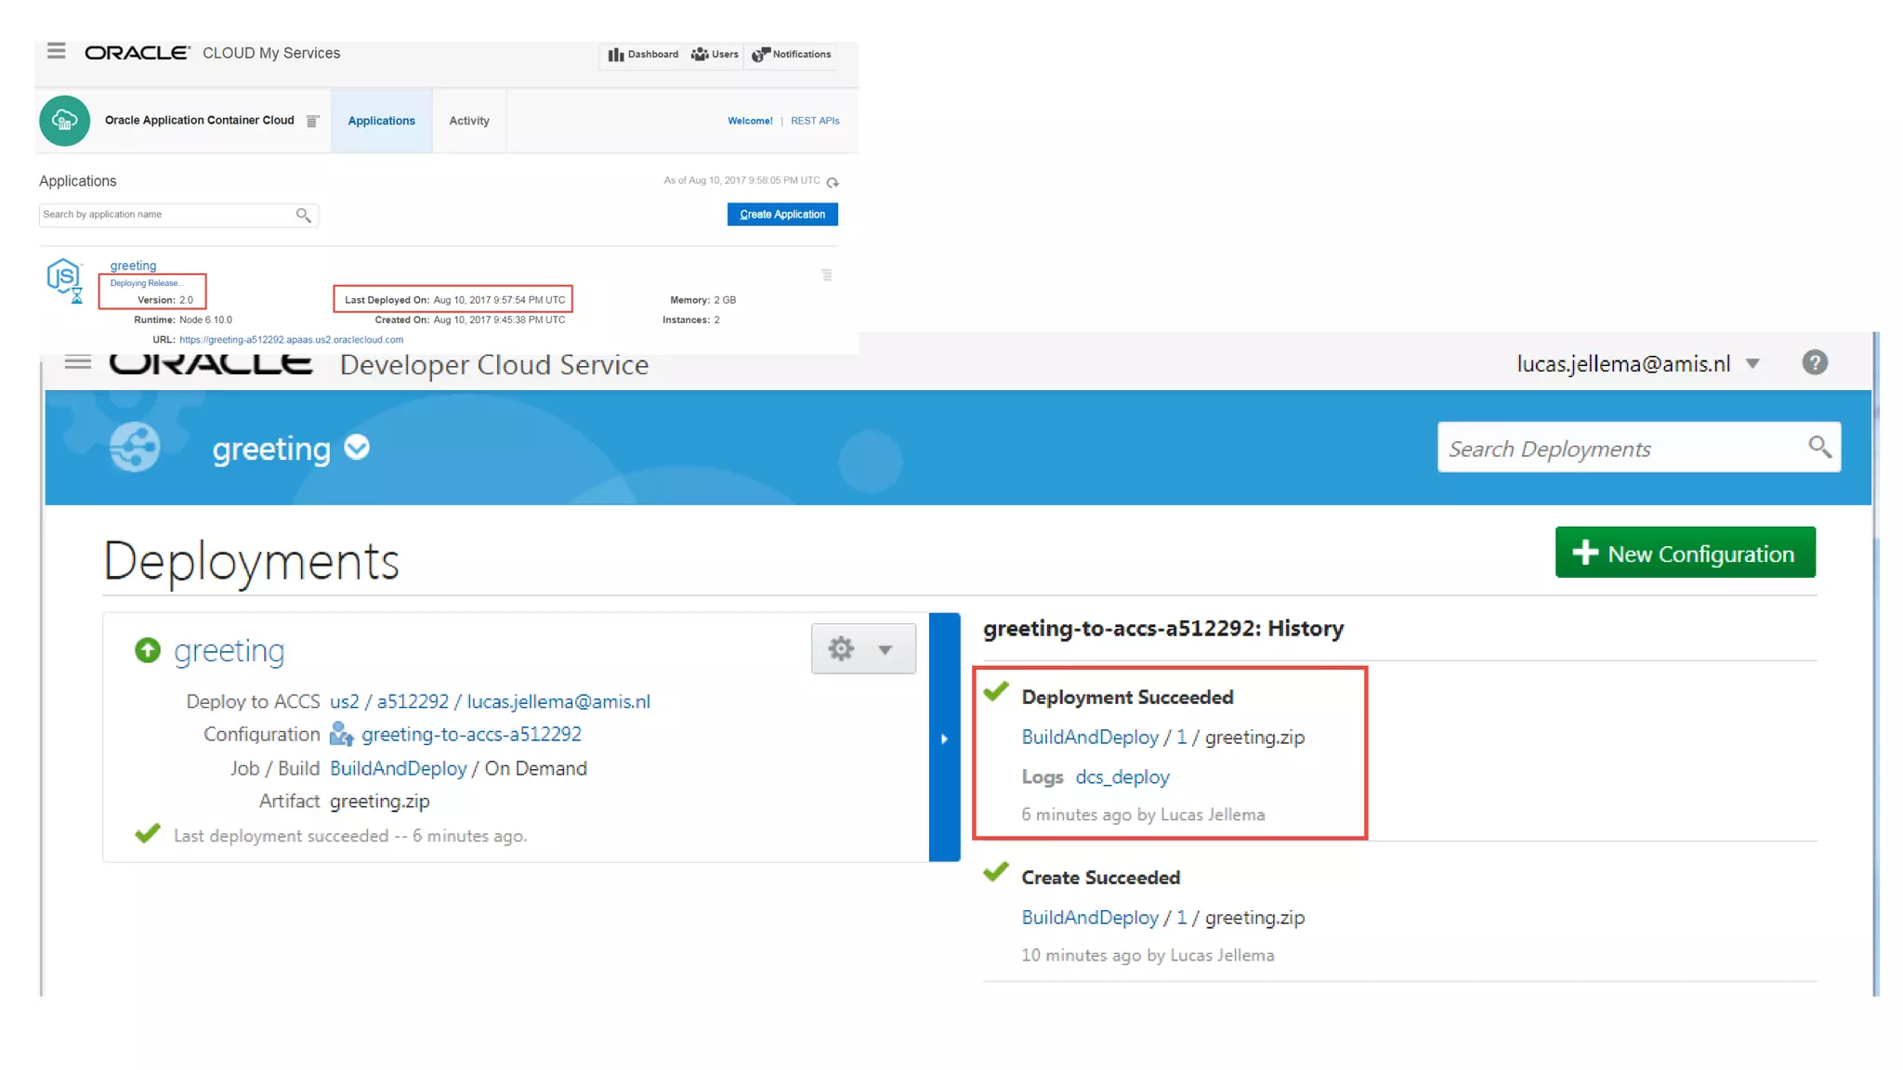Switch to the Activity tab

point(468,121)
